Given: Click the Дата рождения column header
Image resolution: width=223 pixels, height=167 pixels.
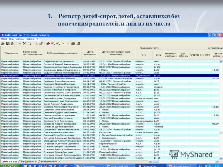Looking at the screenshot, I should point(90,53).
